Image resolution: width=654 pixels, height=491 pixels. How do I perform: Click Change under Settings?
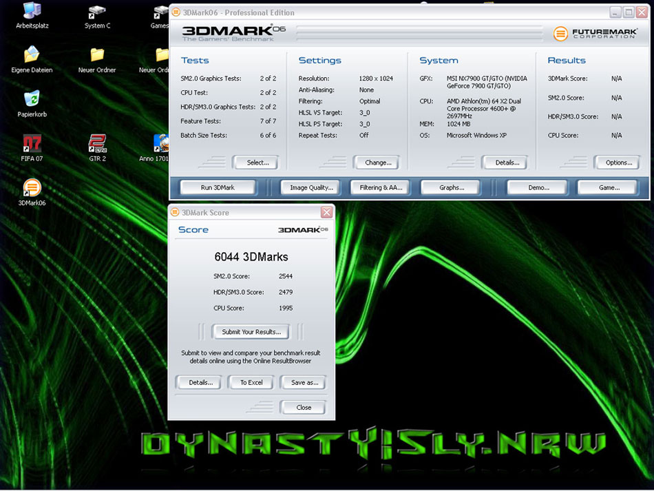[x=378, y=163]
